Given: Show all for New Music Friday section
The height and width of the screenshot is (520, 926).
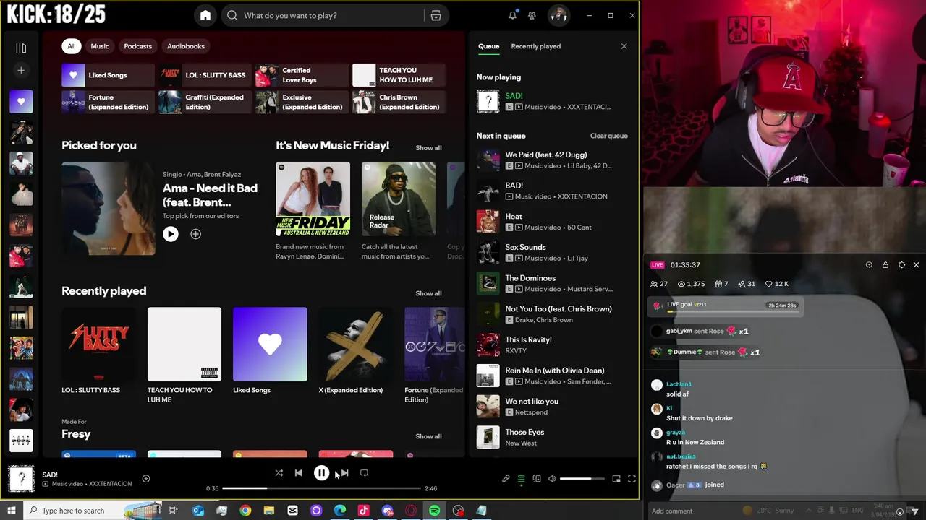Looking at the screenshot, I should tap(428, 148).
